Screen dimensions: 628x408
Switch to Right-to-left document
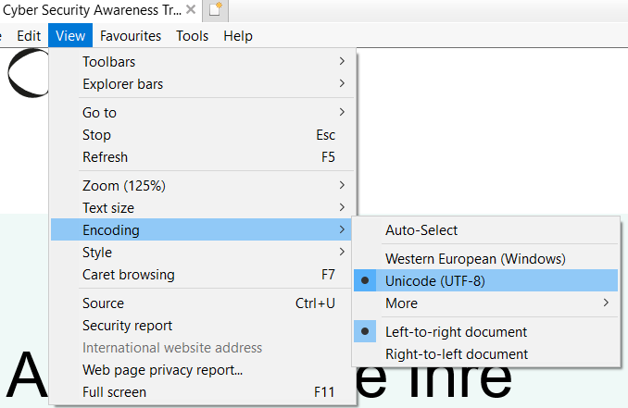(457, 353)
